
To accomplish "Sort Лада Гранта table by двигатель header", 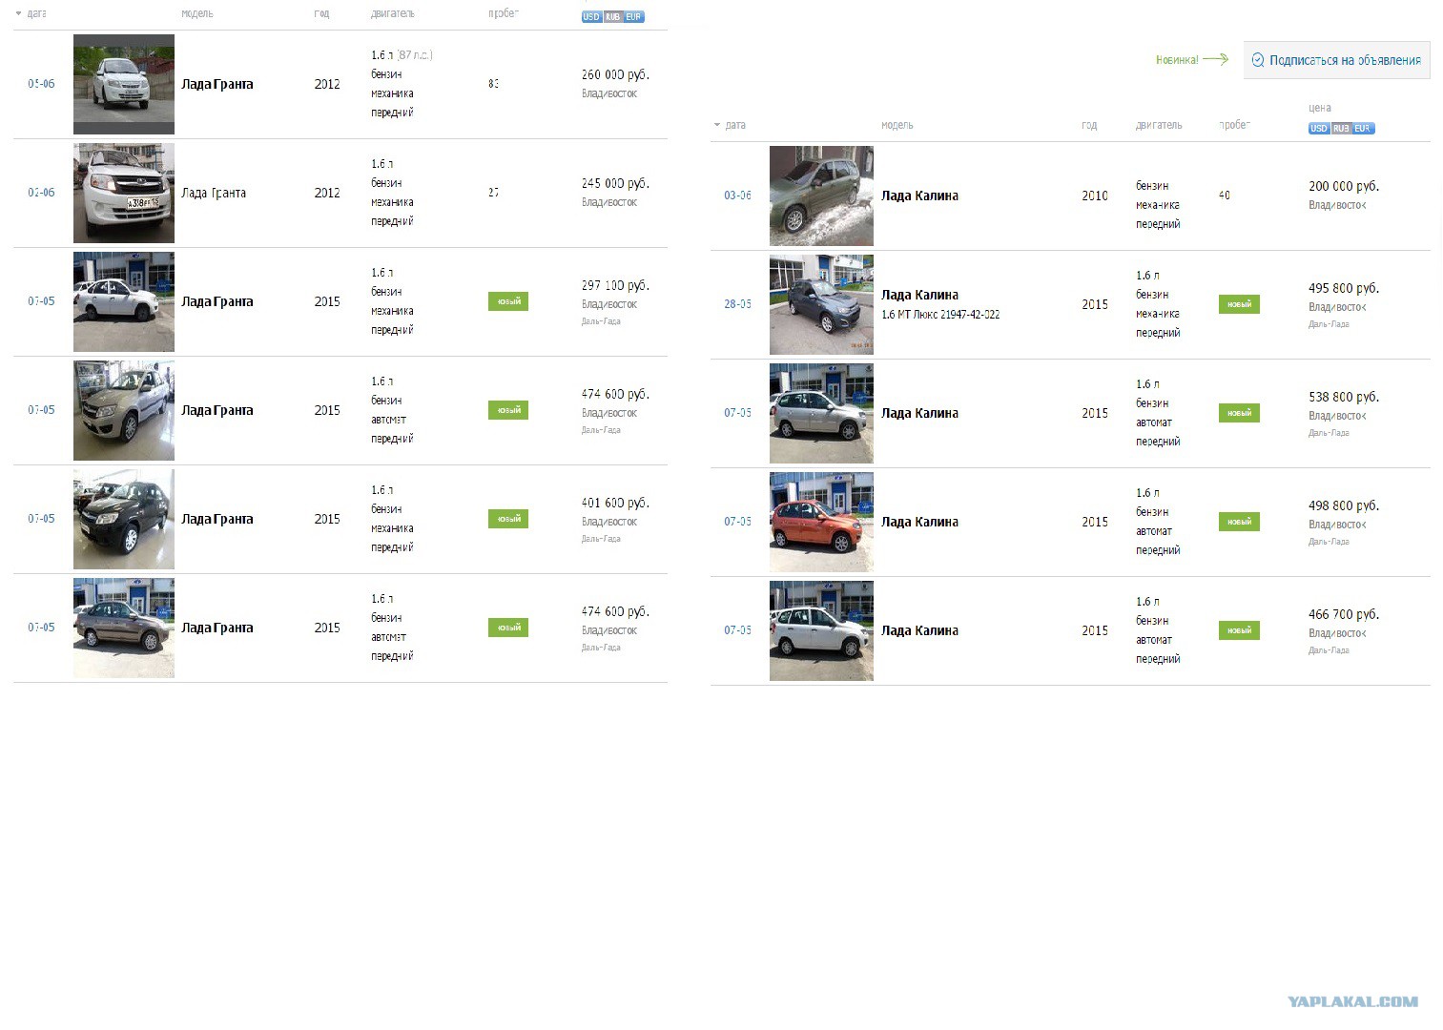I will coord(393,13).
